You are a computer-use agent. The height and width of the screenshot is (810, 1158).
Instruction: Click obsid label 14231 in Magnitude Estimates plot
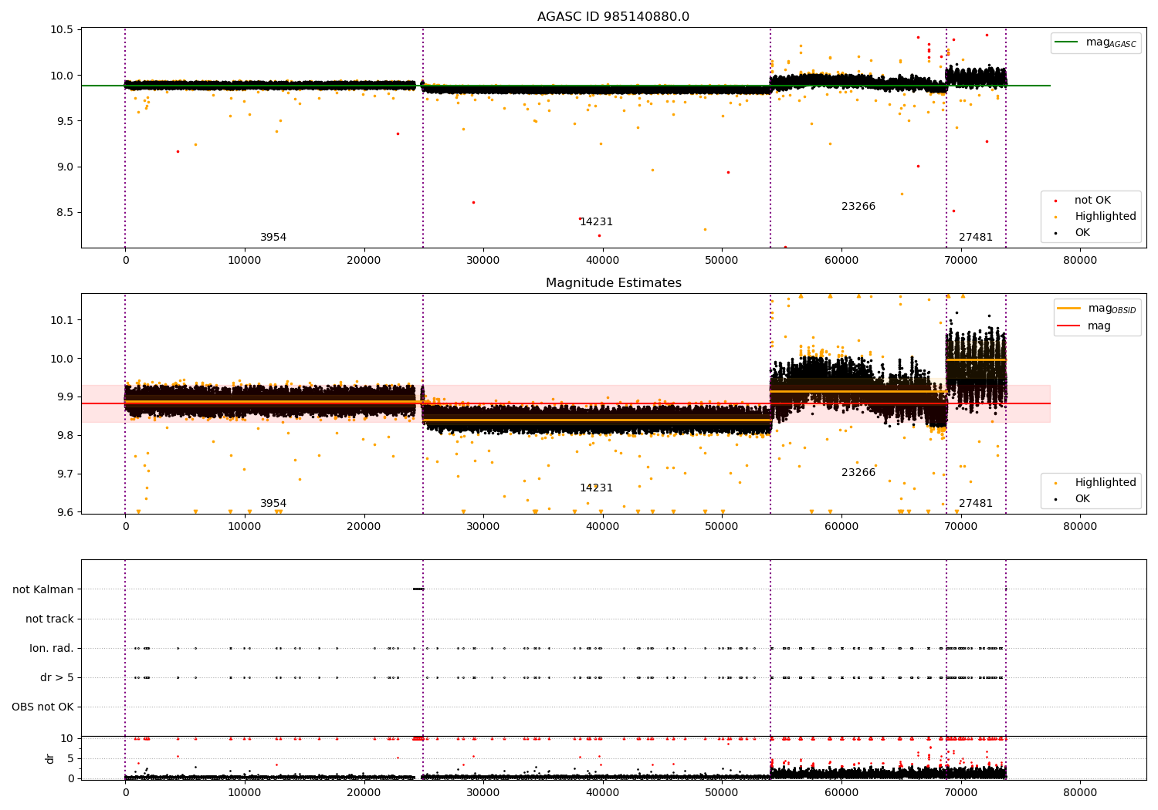pos(596,488)
